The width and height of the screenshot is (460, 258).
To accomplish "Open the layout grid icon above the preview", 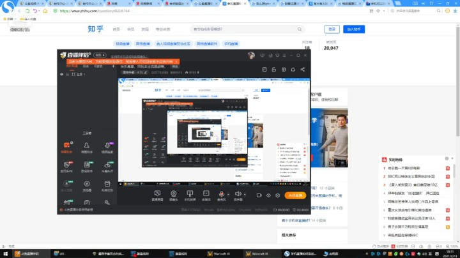I will pos(284,70).
